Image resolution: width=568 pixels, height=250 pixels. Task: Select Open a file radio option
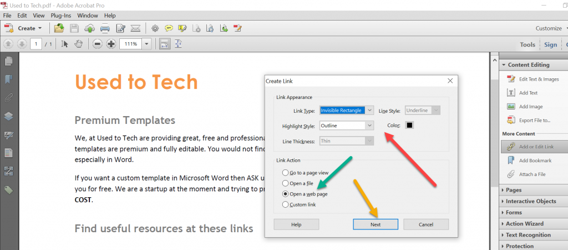point(297,183)
